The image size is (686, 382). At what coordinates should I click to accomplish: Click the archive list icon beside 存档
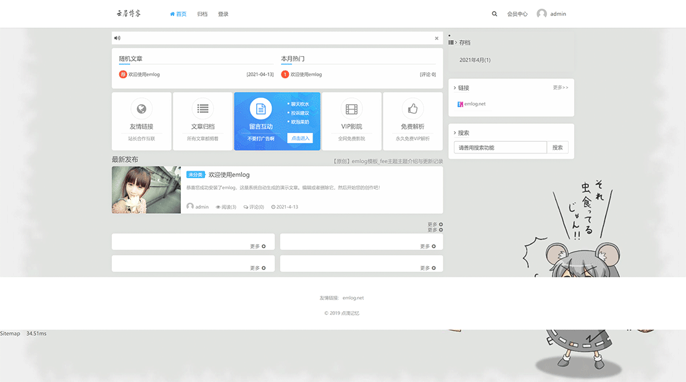pos(452,42)
